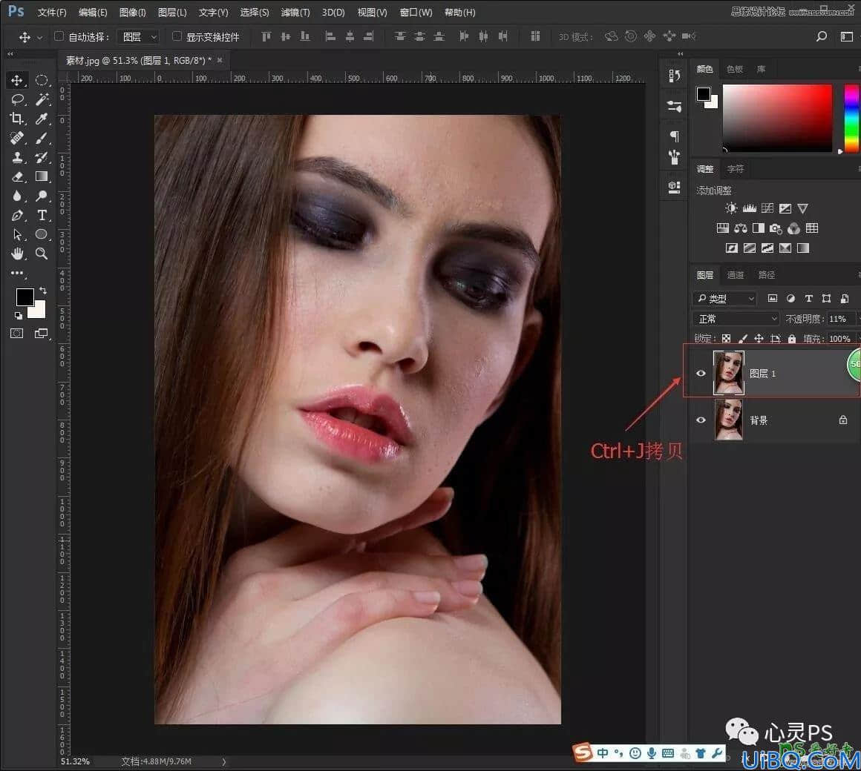The width and height of the screenshot is (861, 771).
Task: Switch to the 通道 tab
Action: point(736,275)
